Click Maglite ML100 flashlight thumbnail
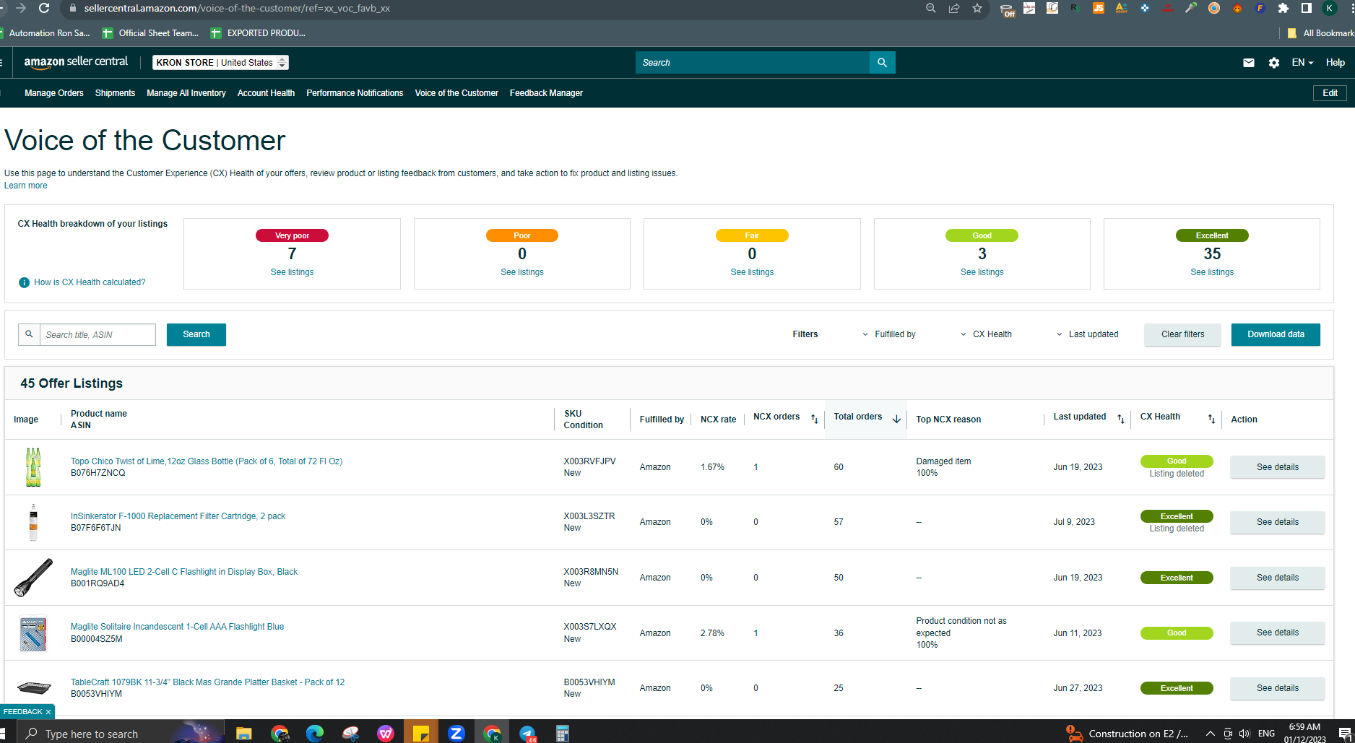The width and height of the screenshot is (1355, 743). (x=33, y=578)
